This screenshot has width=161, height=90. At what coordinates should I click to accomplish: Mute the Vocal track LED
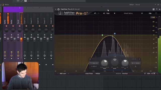click(20, 26)
